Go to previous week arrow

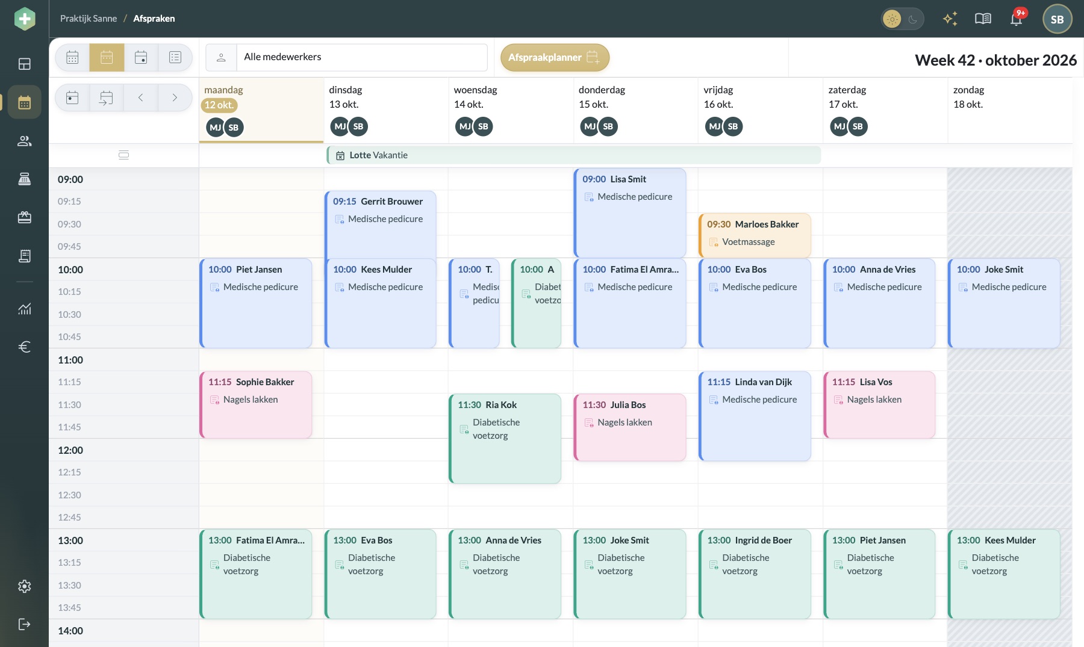140,98
